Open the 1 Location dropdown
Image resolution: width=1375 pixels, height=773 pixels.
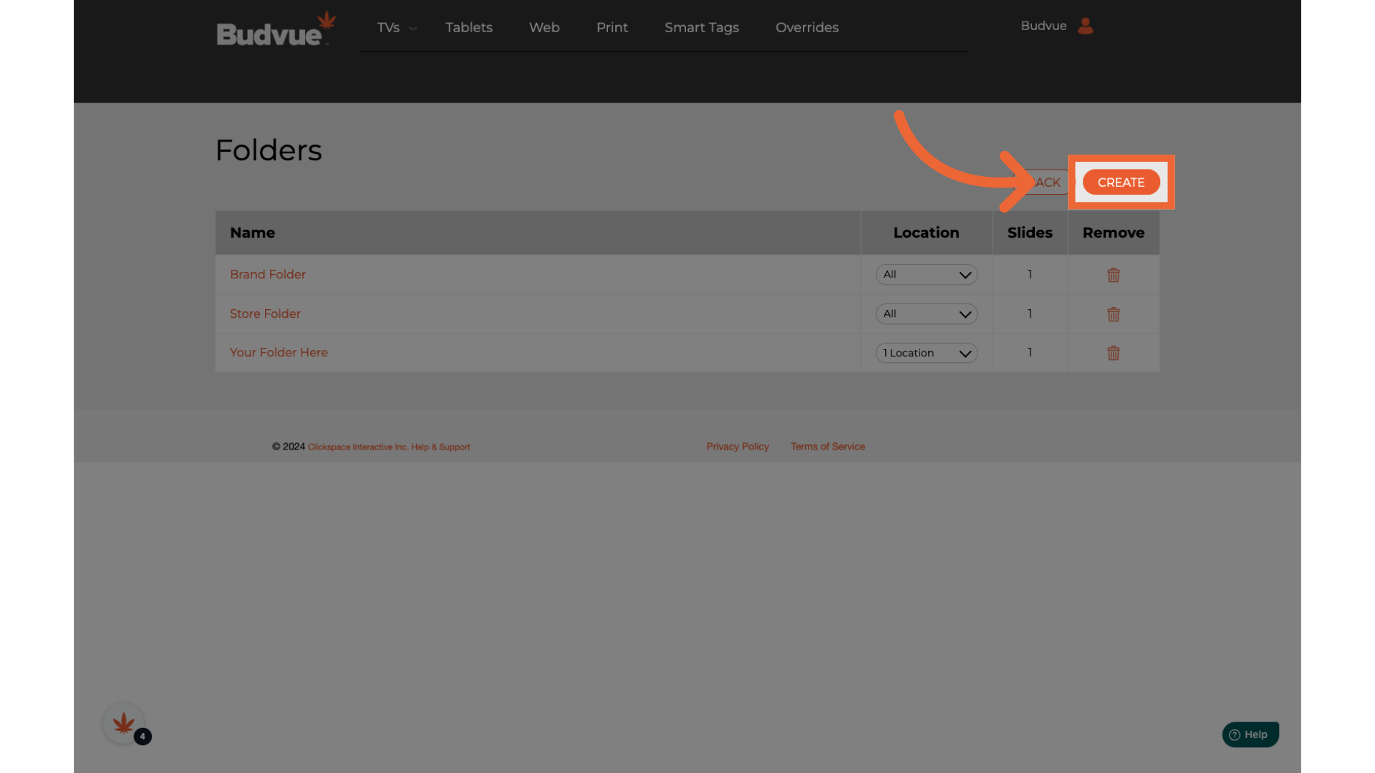pos(926,353)
